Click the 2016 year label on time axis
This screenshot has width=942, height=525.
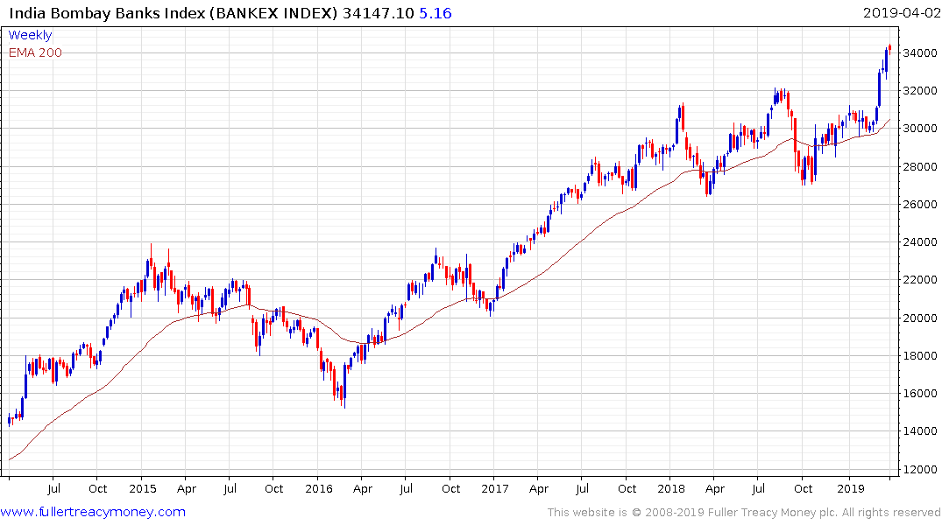318,488
